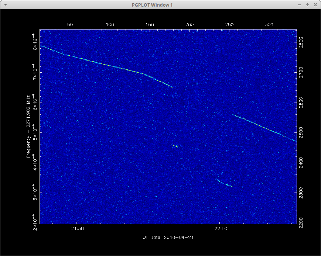The image size is (321, 256).
Task: Click the 22:00 time tick label
Action: [x=219, y=229]
